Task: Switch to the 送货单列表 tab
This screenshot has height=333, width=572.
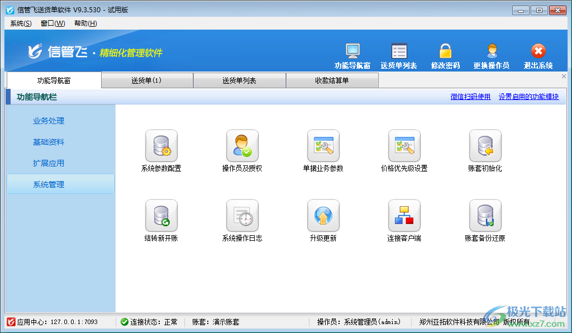Action: [239, 80]
